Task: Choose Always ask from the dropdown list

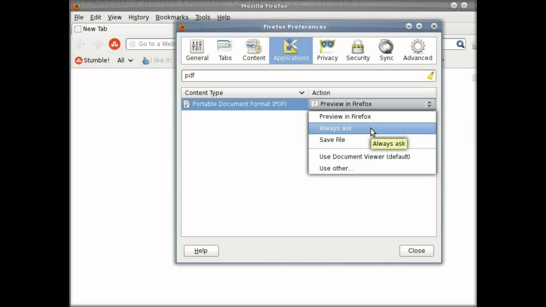Action: (372, 128)
